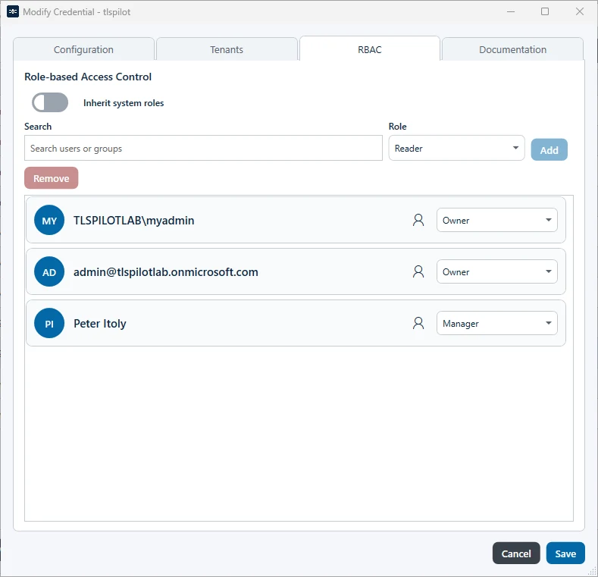The width and height of the screenshot is (598, 577).
Task: Click the MY avatar circle
Action: 49,220
